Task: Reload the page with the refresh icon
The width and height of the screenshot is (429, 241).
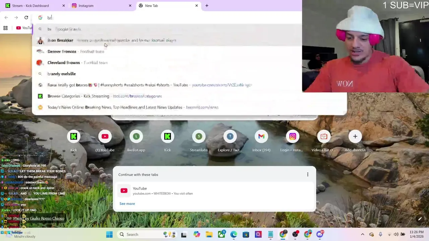Action: click(x=26, y=17)
